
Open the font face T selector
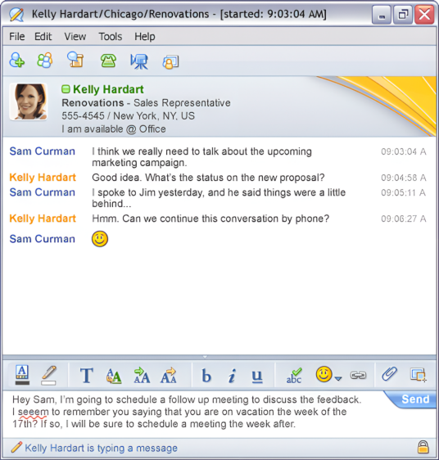[x=87, y=376]
